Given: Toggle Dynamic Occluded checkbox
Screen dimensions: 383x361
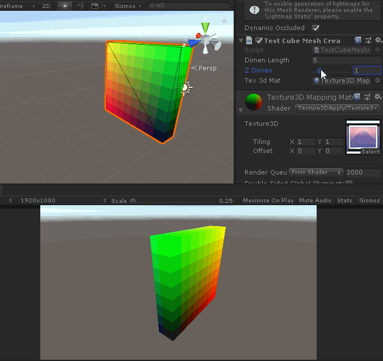Looking at the screenshot, I should (x=315, y=28).
